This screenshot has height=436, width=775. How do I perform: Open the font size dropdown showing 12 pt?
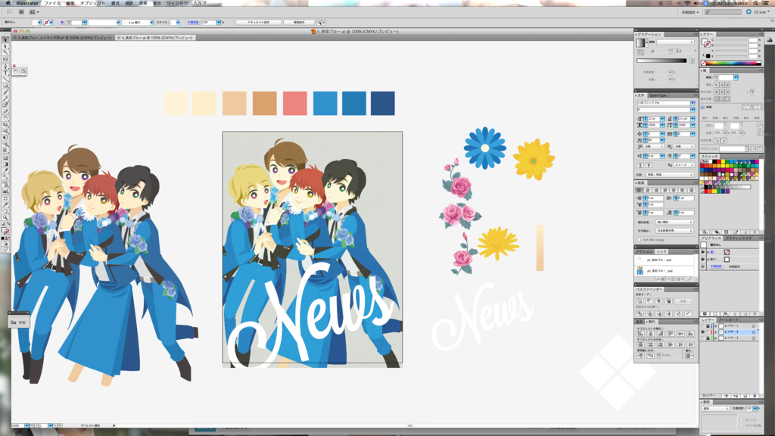point(662,119)
